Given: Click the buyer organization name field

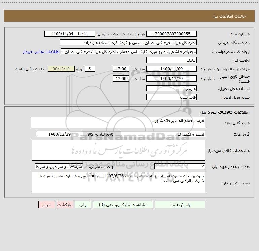Looking at the screenshot, I should click(128, 42).
